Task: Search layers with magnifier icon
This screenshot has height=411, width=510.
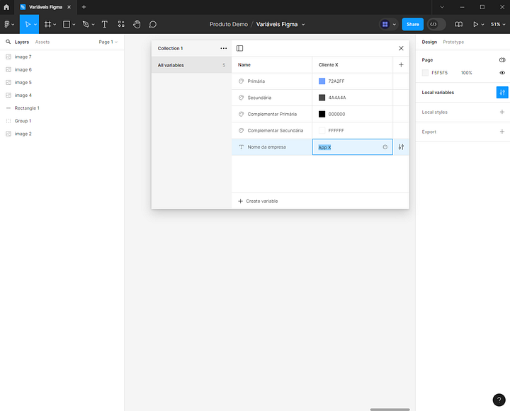Action: tap(8, 42)
